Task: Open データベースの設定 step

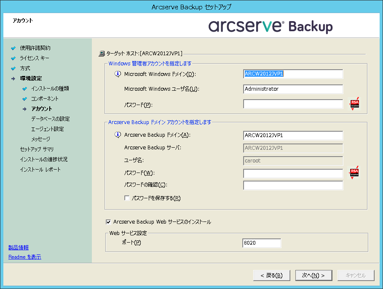Action: pos(50,119)
